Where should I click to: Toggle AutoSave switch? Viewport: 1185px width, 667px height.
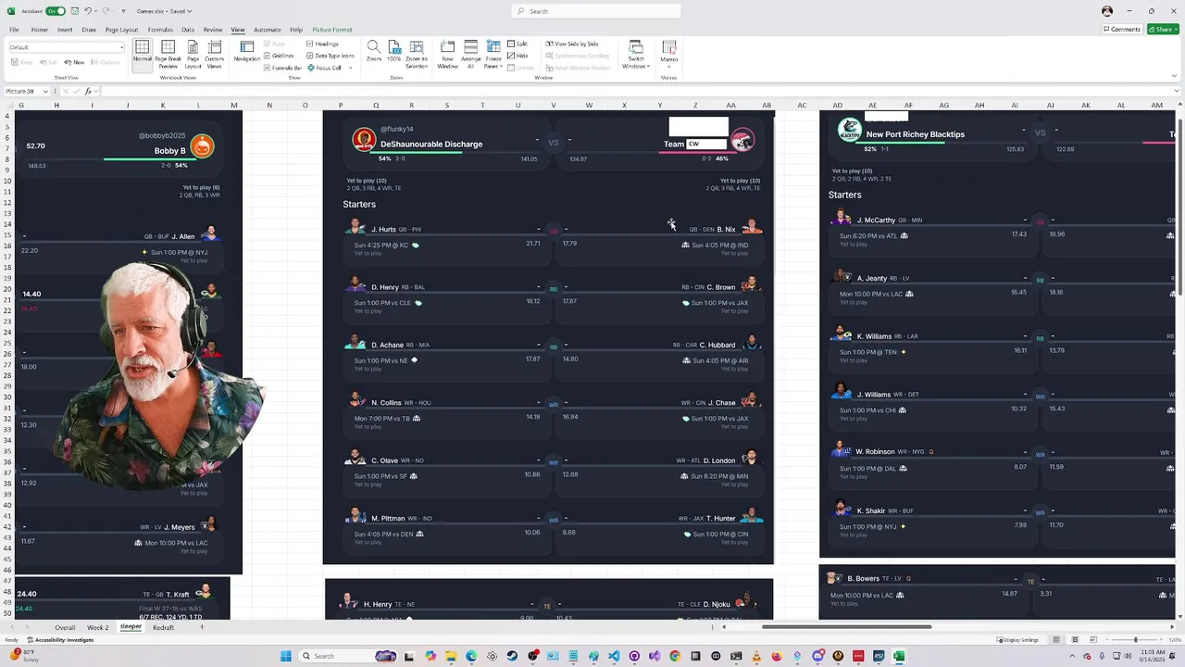[54, 11]
